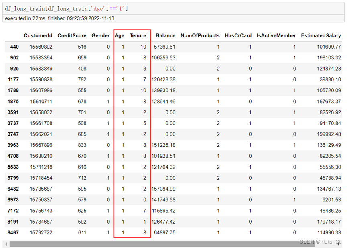Image resolution: width=347 pixels, height=248 pixels.
Task: Click row index 8191
Action: click(13, 222)
